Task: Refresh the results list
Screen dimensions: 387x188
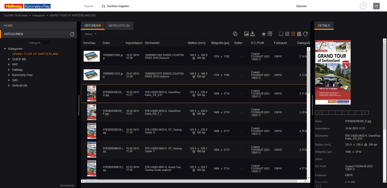Action: [305, 34]
